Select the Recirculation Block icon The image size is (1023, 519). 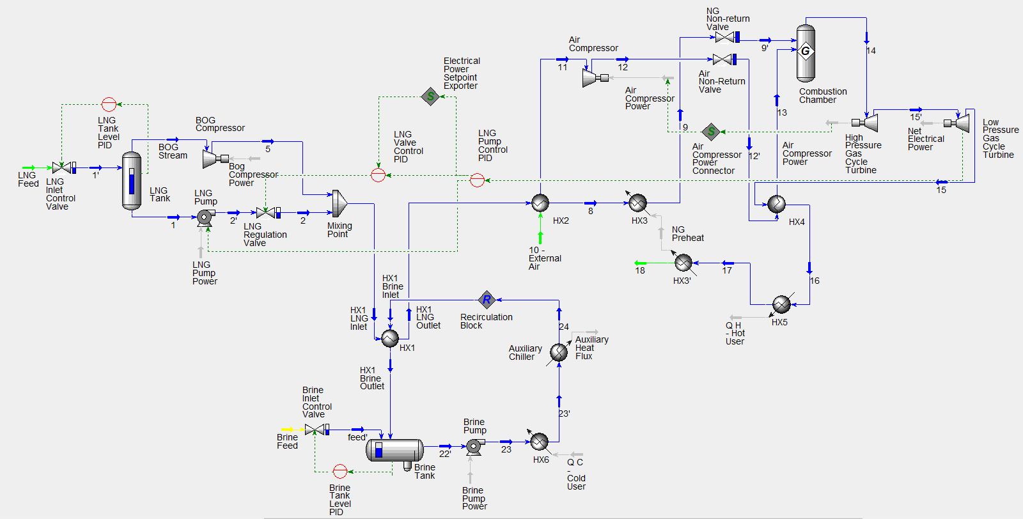click(487, 299)
